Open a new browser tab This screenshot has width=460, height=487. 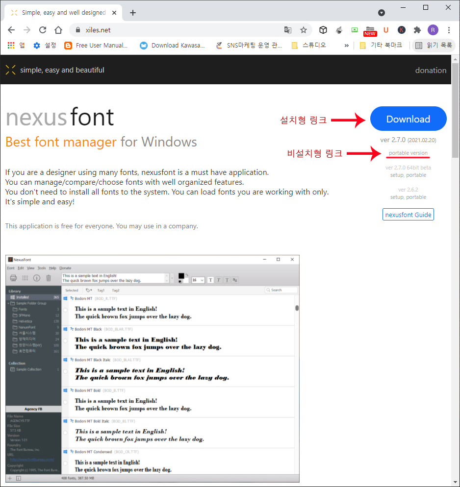click(133, 13)
